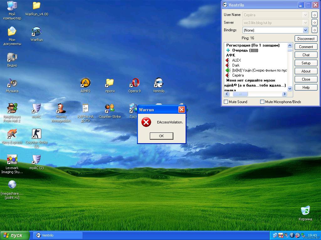Open Ventrilo Setup
This screenshot has width=321, height=240.
click(306, 63)
